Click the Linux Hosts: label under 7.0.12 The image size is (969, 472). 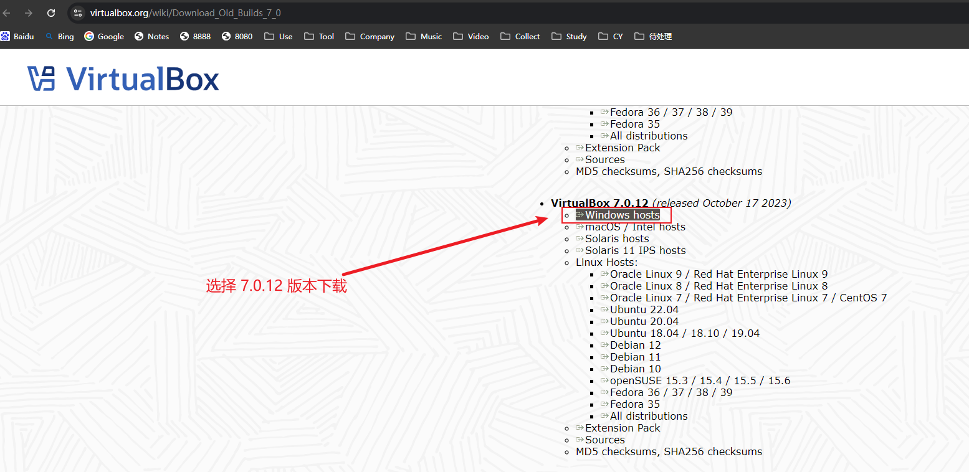(x=607, y=262)
